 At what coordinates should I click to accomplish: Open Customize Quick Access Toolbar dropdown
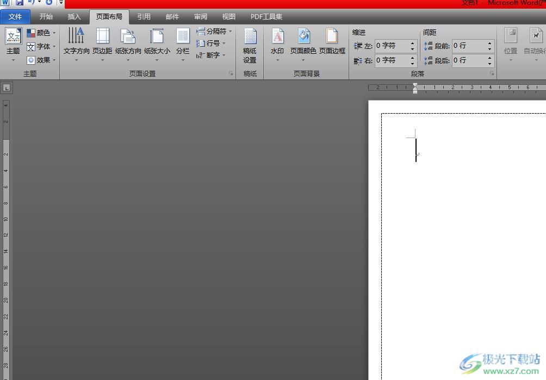click(x=61, y=2)
